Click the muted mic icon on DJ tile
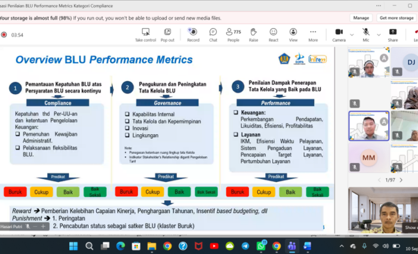The width and height of the screenshot is (418, 254). tap(397, 72)
